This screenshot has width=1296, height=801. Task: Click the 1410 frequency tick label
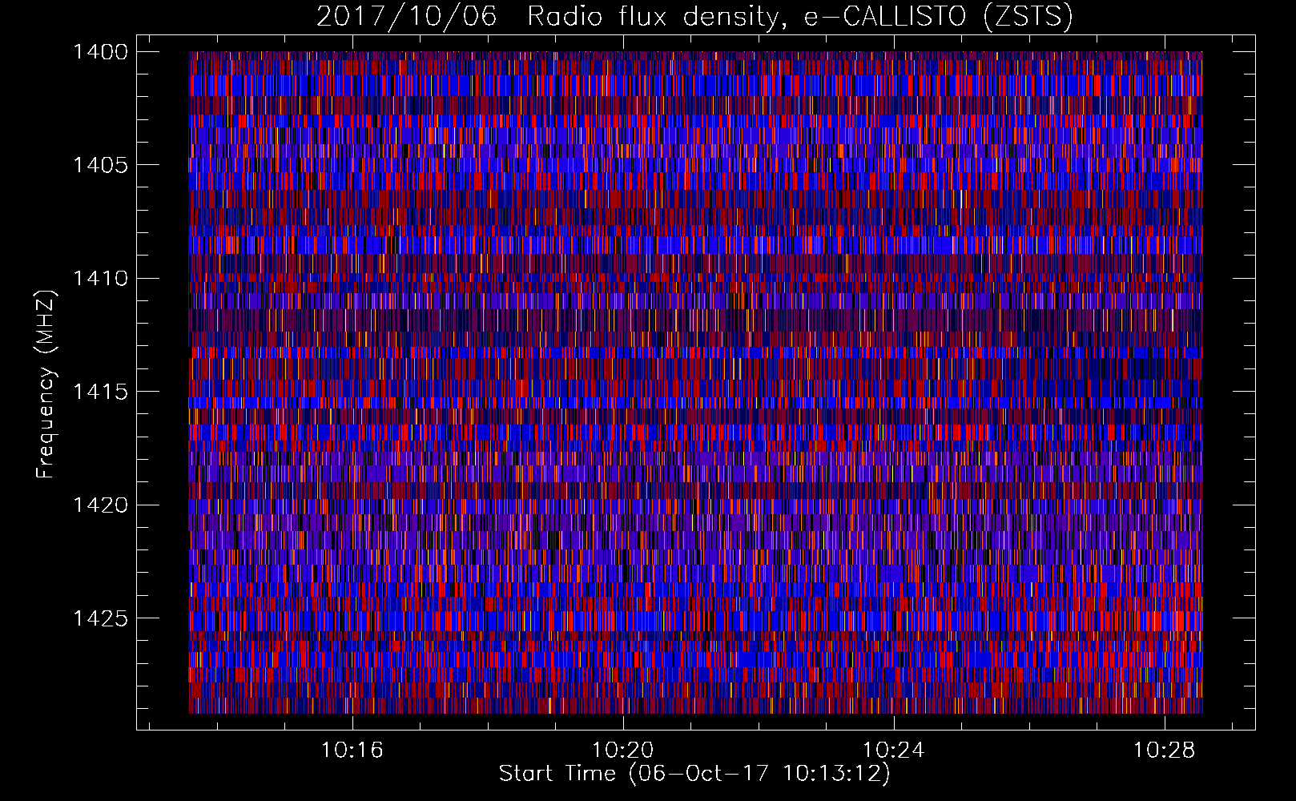[100, 279]
